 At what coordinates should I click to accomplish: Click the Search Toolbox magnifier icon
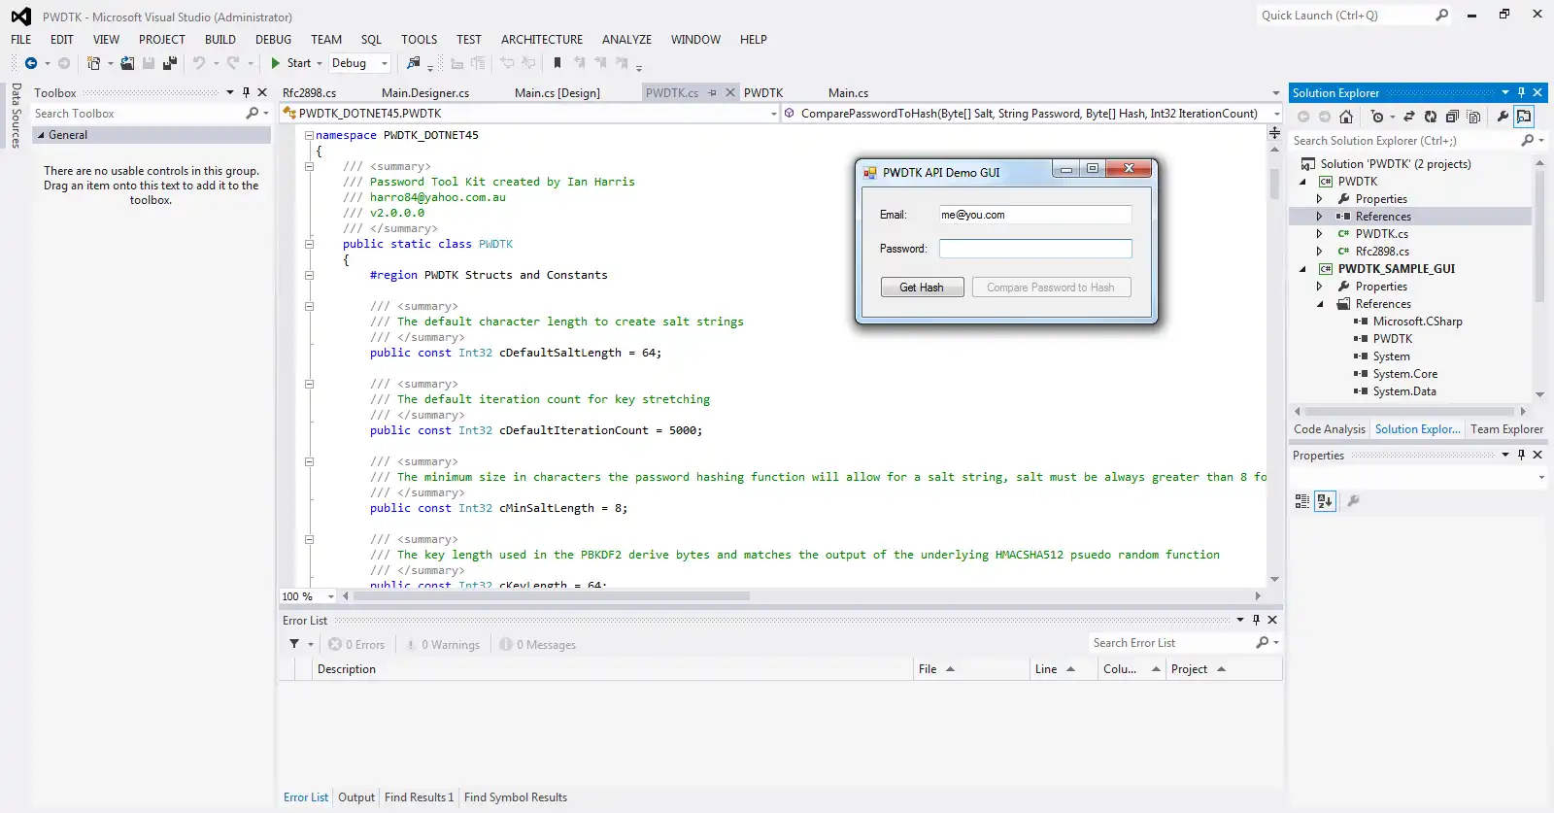[x=253, y=114]
